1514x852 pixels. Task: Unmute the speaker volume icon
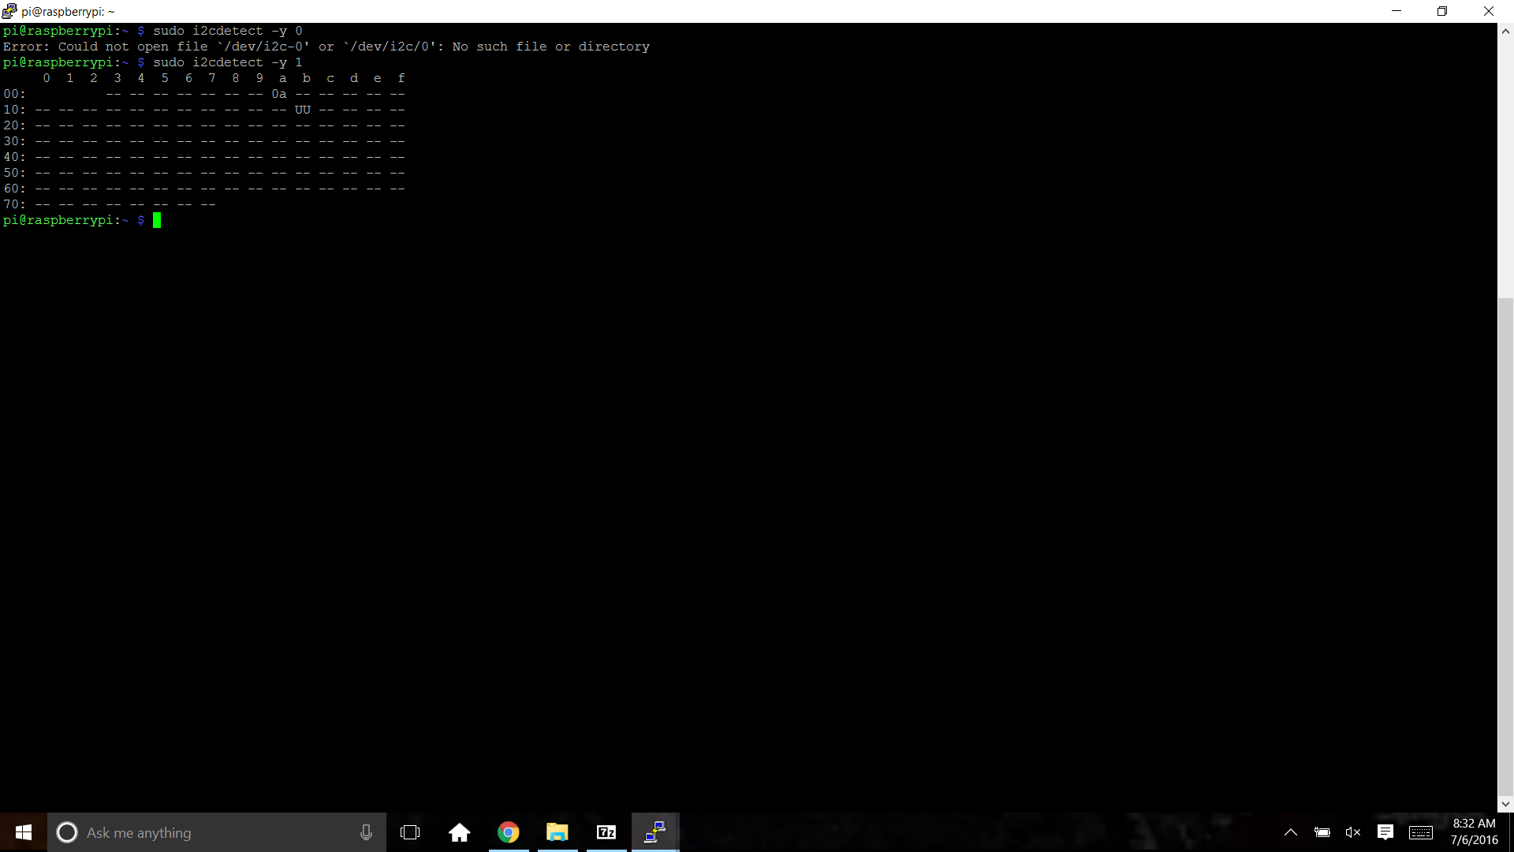(1353, 832)
